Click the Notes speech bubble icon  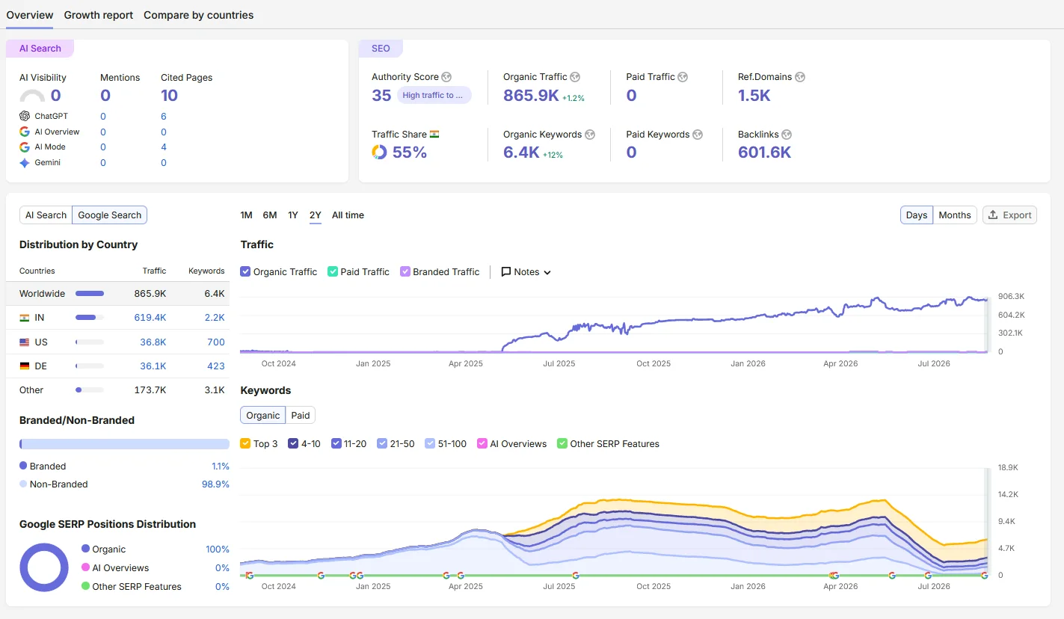coord(506,272)
